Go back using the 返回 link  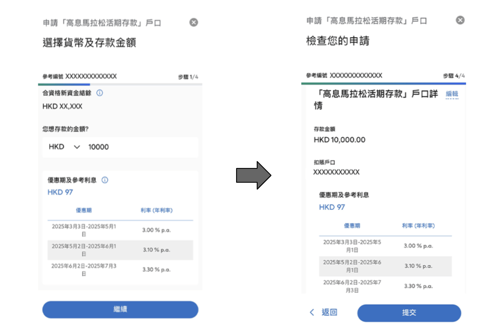pos(323,312)
